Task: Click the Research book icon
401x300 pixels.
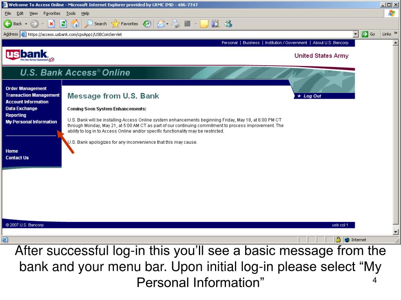Action: [215, 24]
